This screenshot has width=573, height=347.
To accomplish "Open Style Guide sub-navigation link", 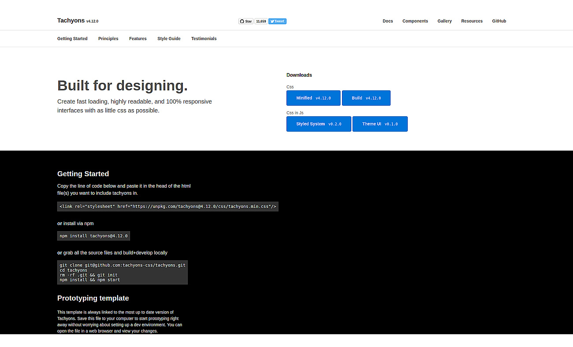I will click(169, 39).
